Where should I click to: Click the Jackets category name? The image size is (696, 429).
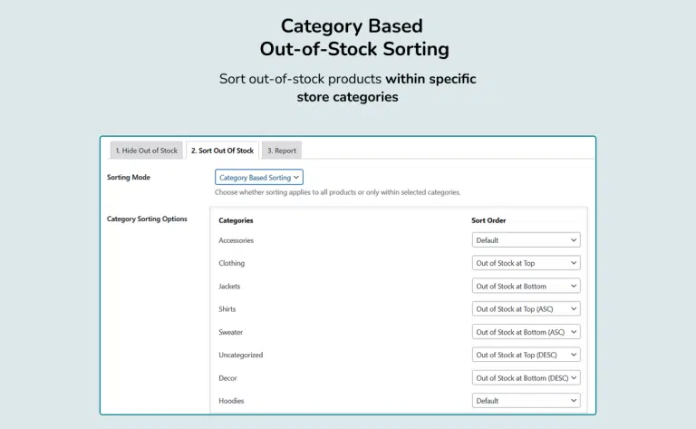229,286
